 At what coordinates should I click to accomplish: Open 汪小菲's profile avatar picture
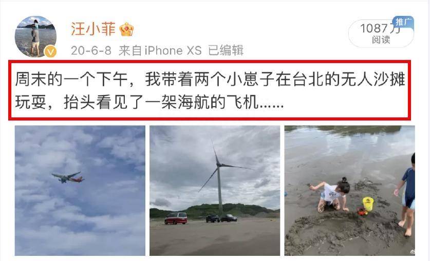[x=35, y=36]
